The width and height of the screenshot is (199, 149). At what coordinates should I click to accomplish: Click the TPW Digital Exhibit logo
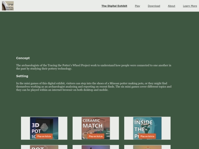point(8,6)
